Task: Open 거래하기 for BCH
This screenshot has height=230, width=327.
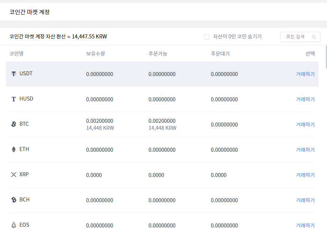Action: tap(305, 200)
